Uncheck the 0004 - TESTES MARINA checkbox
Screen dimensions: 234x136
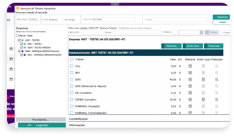pos(22,48)
